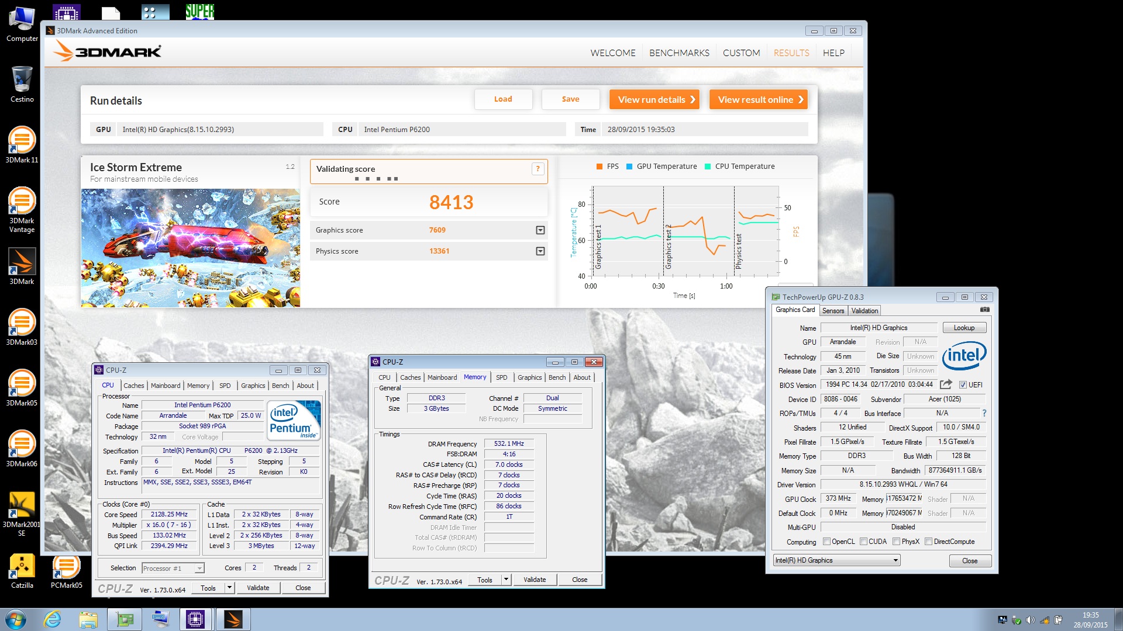Screen dimensions: 1123x631
Task: Open the 3DMark 11 desktop shortcut
Action: tap(22, 144)
